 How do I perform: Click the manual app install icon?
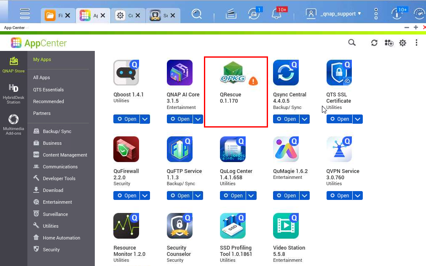[x=388, y=43]
